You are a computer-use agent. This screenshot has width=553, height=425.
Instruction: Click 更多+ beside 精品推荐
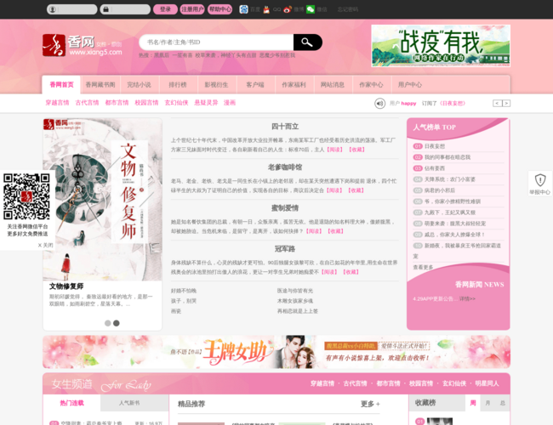click(x=370, y=404)
